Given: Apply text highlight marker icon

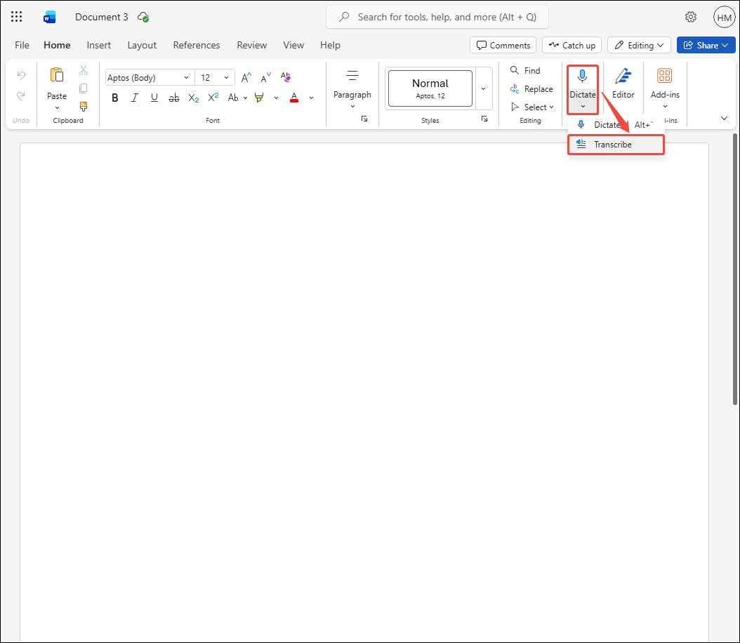Looking at the screenshot, I should pyautogui.click(x=259, y=98).
